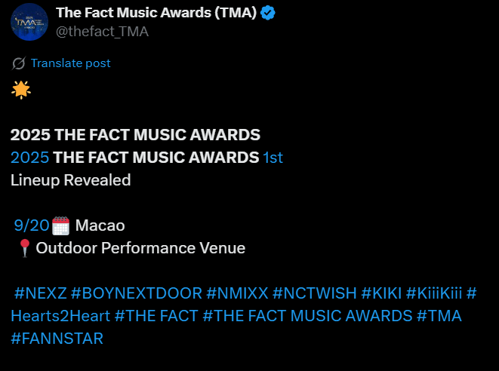Open The Fact Music Awards profile avatar
The height and width of the screenshot is (371, 499).
(29, 22)
